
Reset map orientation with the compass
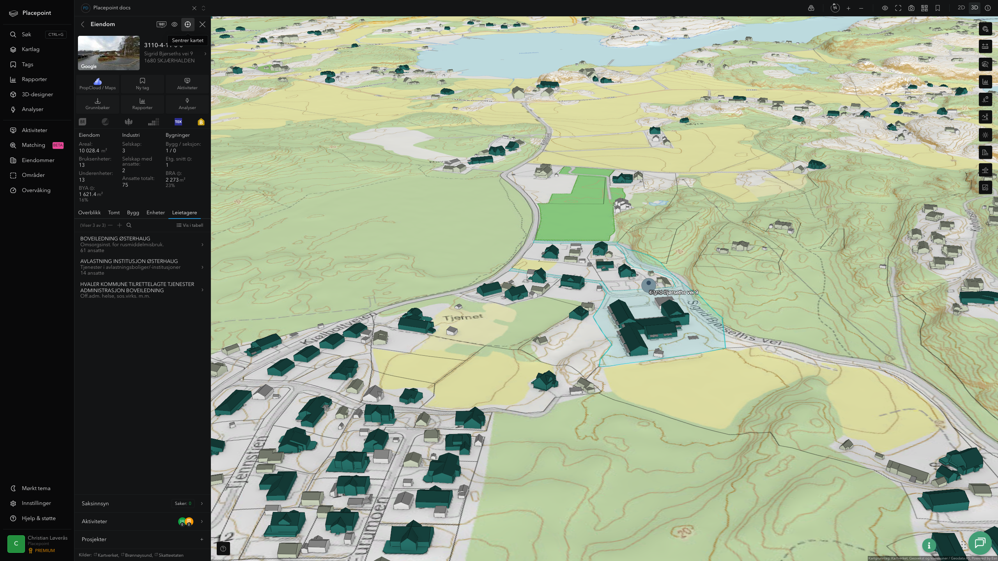[835, 8]
